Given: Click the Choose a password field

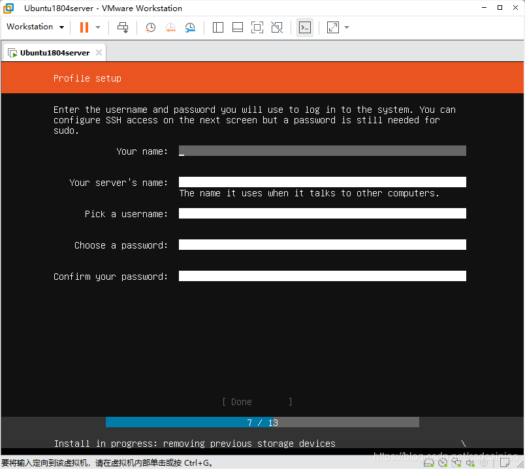Looking at the screenshot, I should 322,245.
